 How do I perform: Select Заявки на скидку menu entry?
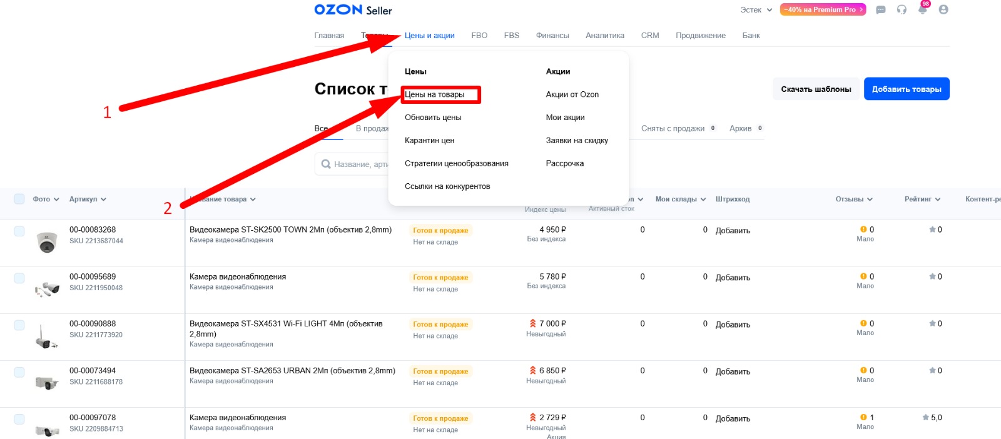577,141
